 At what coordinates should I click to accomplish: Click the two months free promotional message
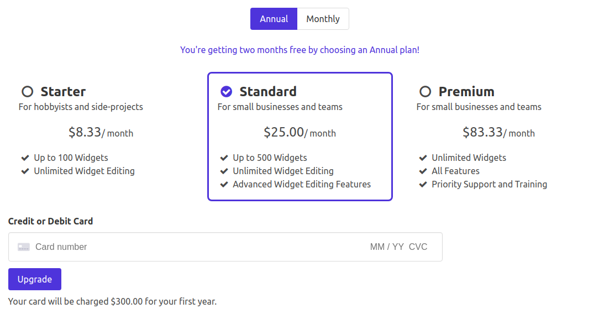[300, 50]
